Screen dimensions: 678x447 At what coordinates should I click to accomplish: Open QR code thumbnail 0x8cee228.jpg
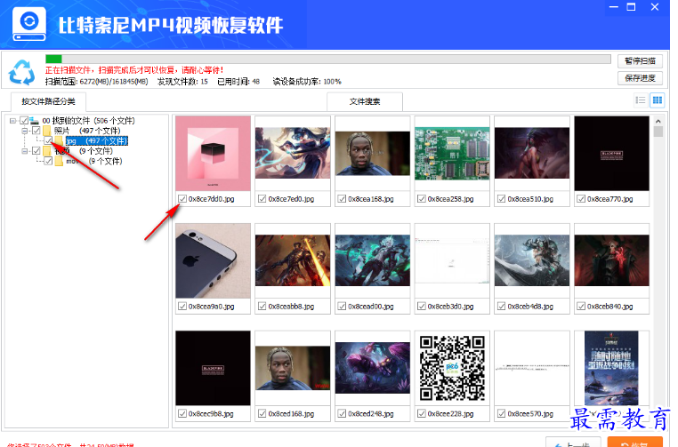pyautogui.click(x=452, y=368)
